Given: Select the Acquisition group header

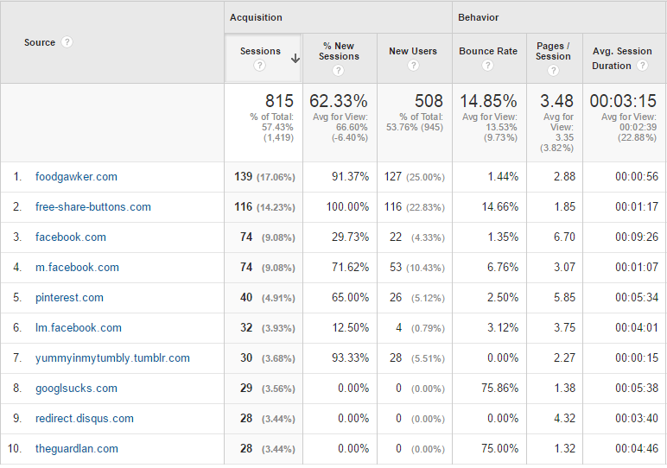Looking at the screenshot, I should tap(256, 17).
